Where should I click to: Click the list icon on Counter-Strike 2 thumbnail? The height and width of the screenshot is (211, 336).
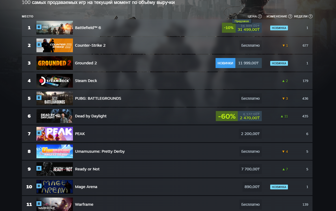pyautogui.click(x=39, y=45)
